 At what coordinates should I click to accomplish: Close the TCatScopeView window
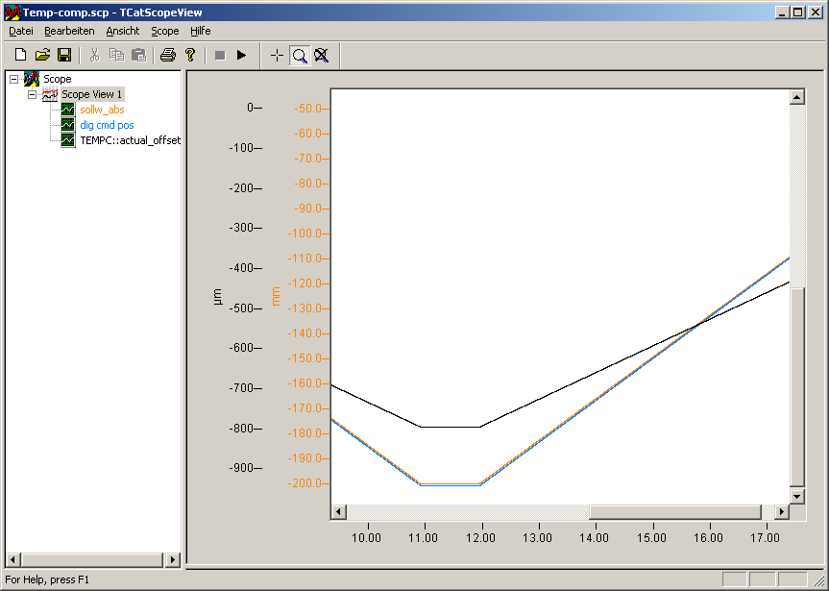click(816, 12)
